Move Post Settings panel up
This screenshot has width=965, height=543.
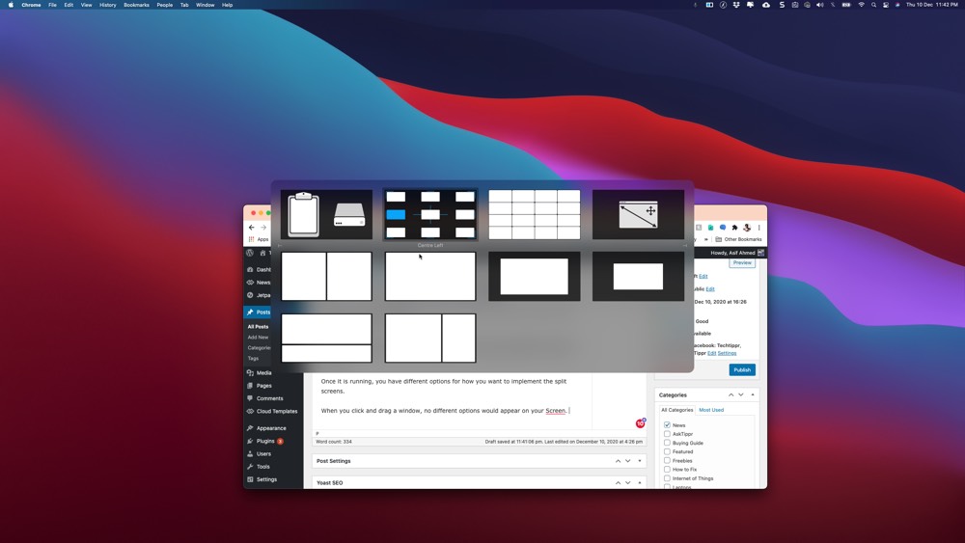point(618,461)
